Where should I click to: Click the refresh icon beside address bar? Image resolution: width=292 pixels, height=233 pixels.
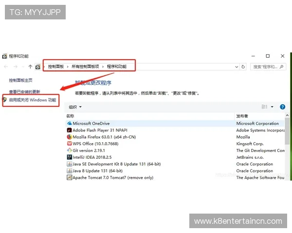[x=243, y=67]
